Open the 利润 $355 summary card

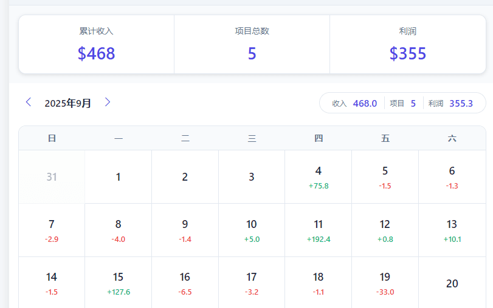click(x=407, y=45)
